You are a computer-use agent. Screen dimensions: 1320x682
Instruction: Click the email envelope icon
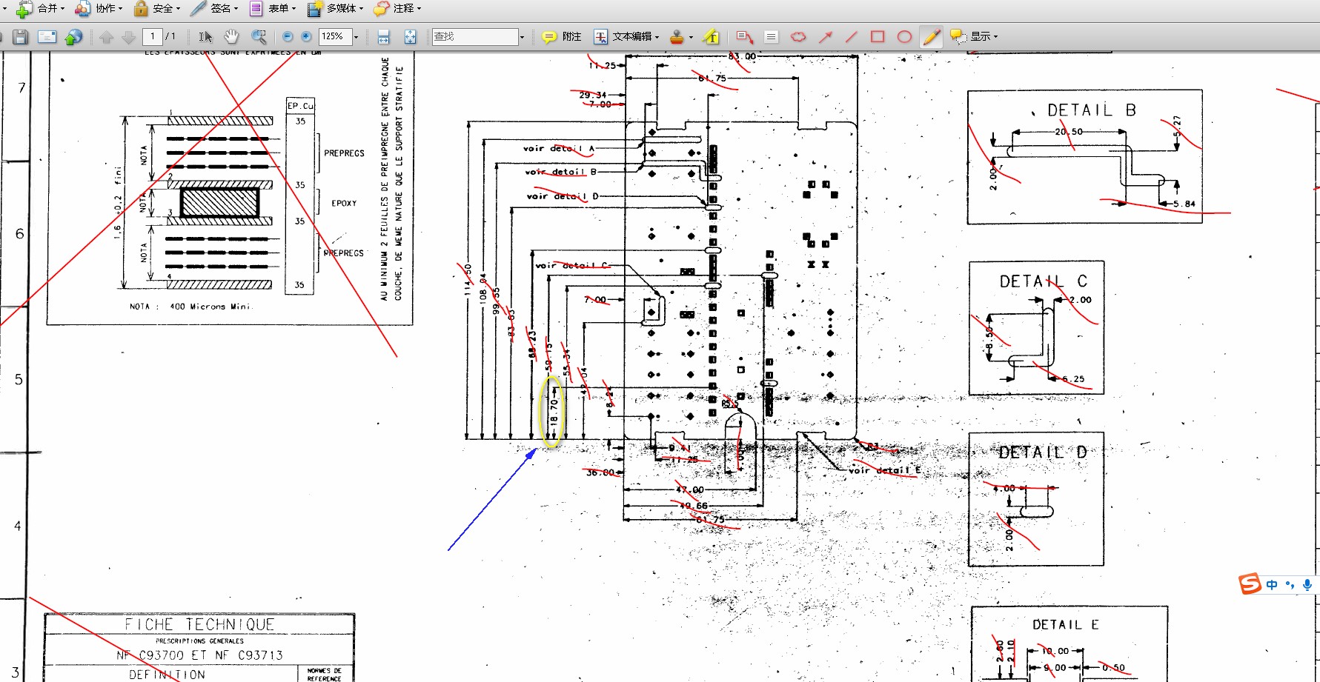[x=47, y=36]
